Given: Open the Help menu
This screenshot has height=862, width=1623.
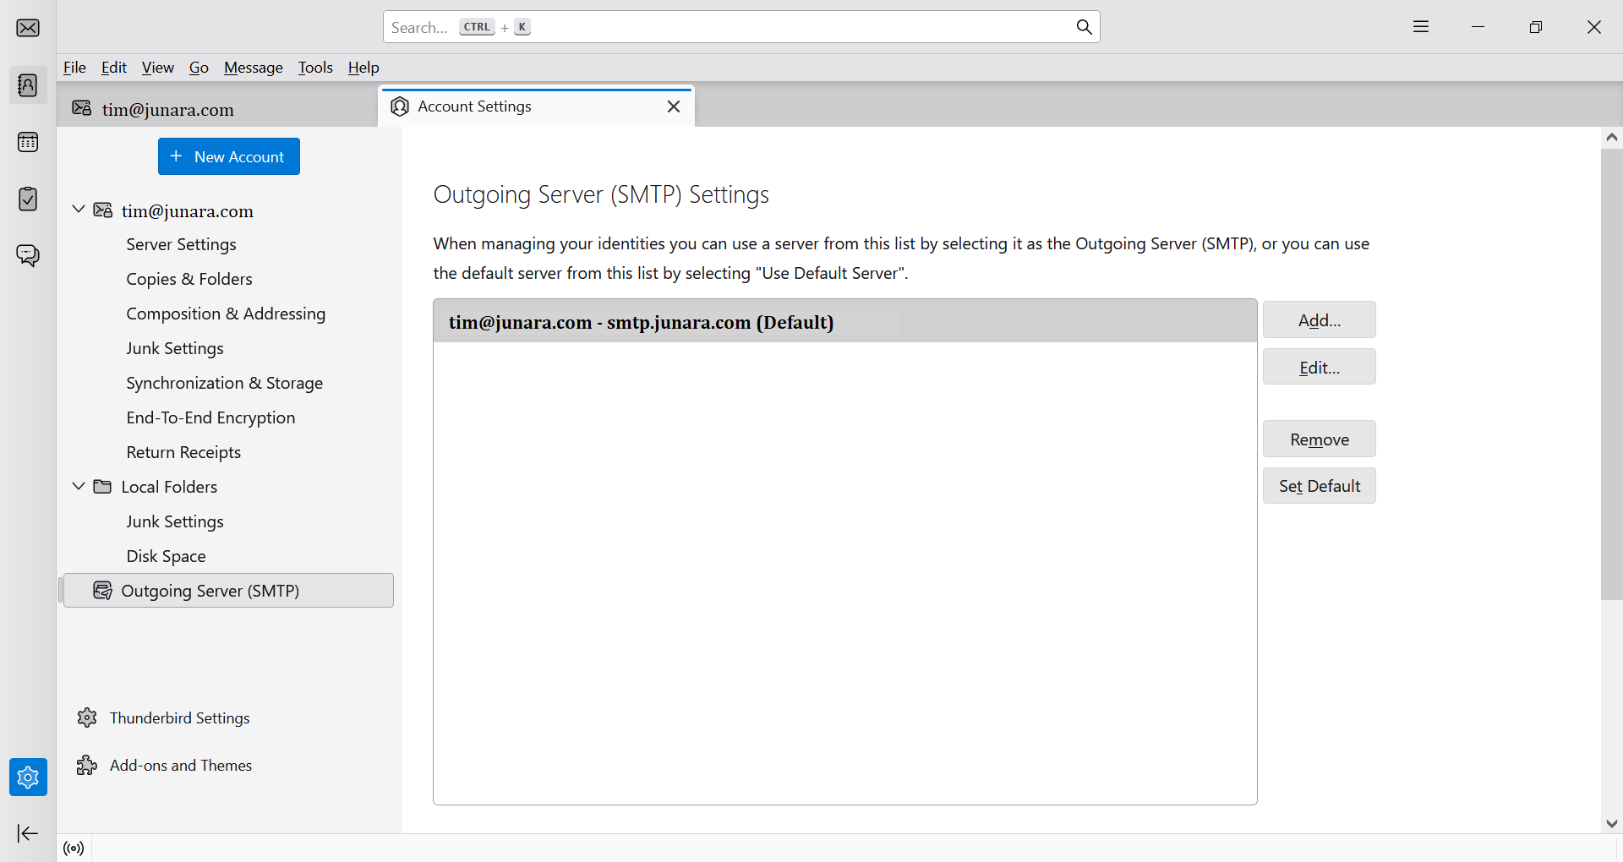Looking at the screenshot, I should point(363,68).
